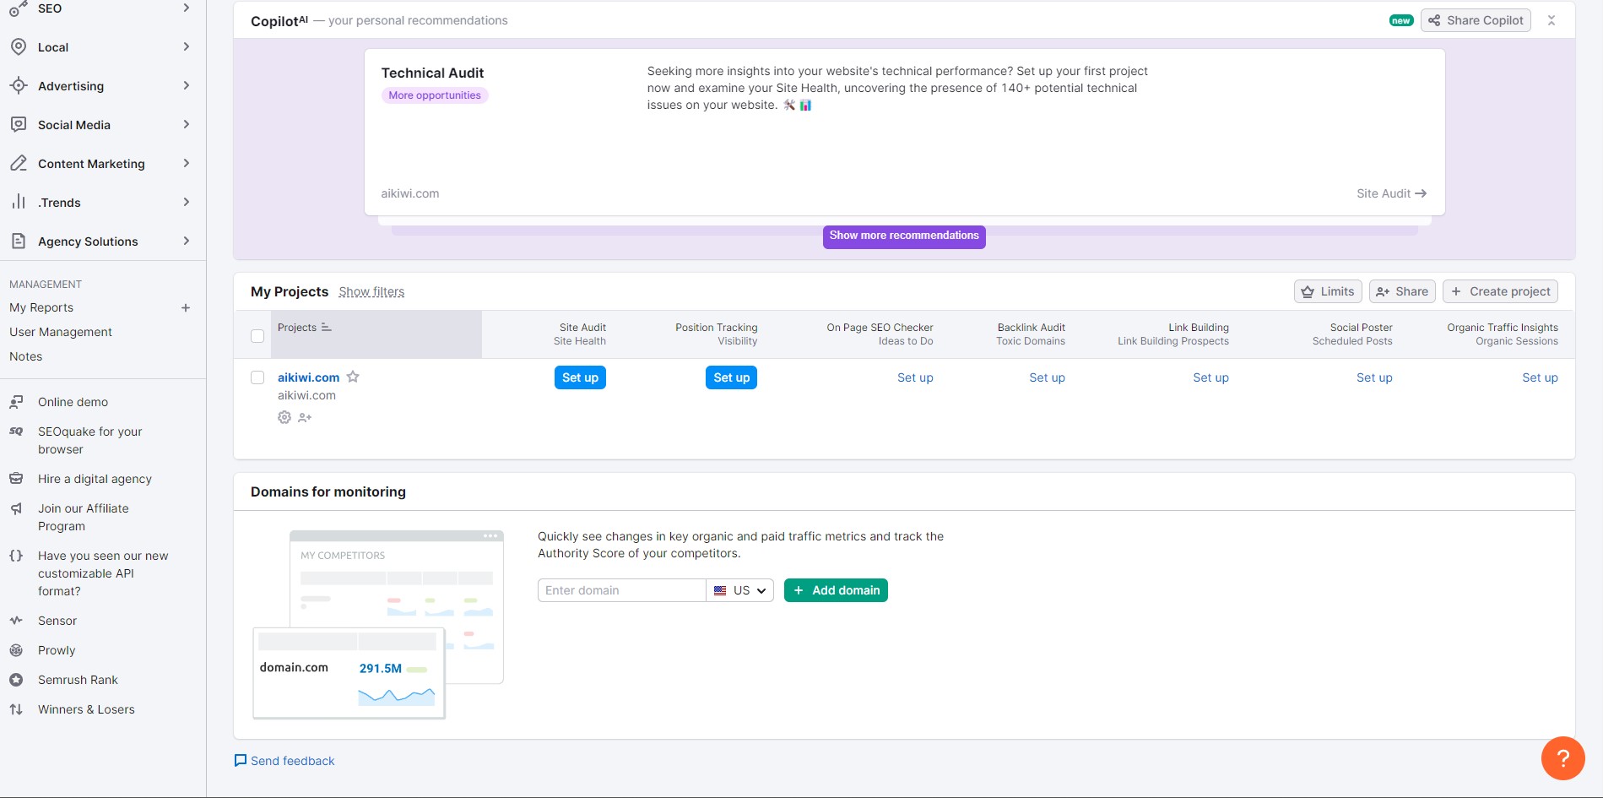Screen dimensions: 1603x798
Task: Favorite aikiwi.com project with star icon
Action: click(353, 377)
